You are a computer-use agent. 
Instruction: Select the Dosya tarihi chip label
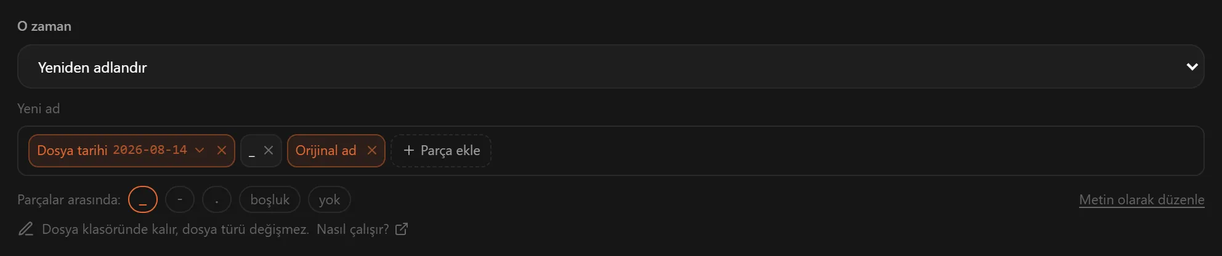point(72,150)
